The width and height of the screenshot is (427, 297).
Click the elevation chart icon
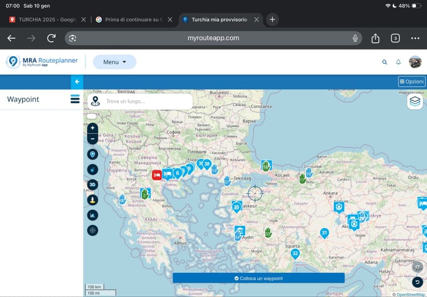coord(93,215)
